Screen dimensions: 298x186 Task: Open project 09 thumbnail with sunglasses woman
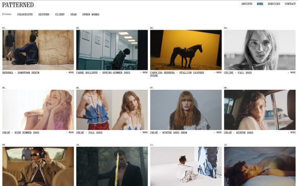(x=38, y=167)
